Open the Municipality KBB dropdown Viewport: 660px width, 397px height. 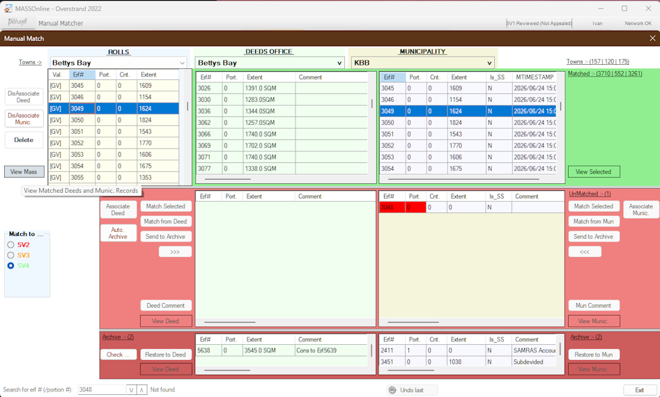tap(422, 63)
